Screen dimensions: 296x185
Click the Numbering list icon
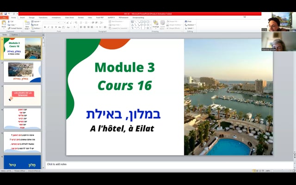coord(86,23)
